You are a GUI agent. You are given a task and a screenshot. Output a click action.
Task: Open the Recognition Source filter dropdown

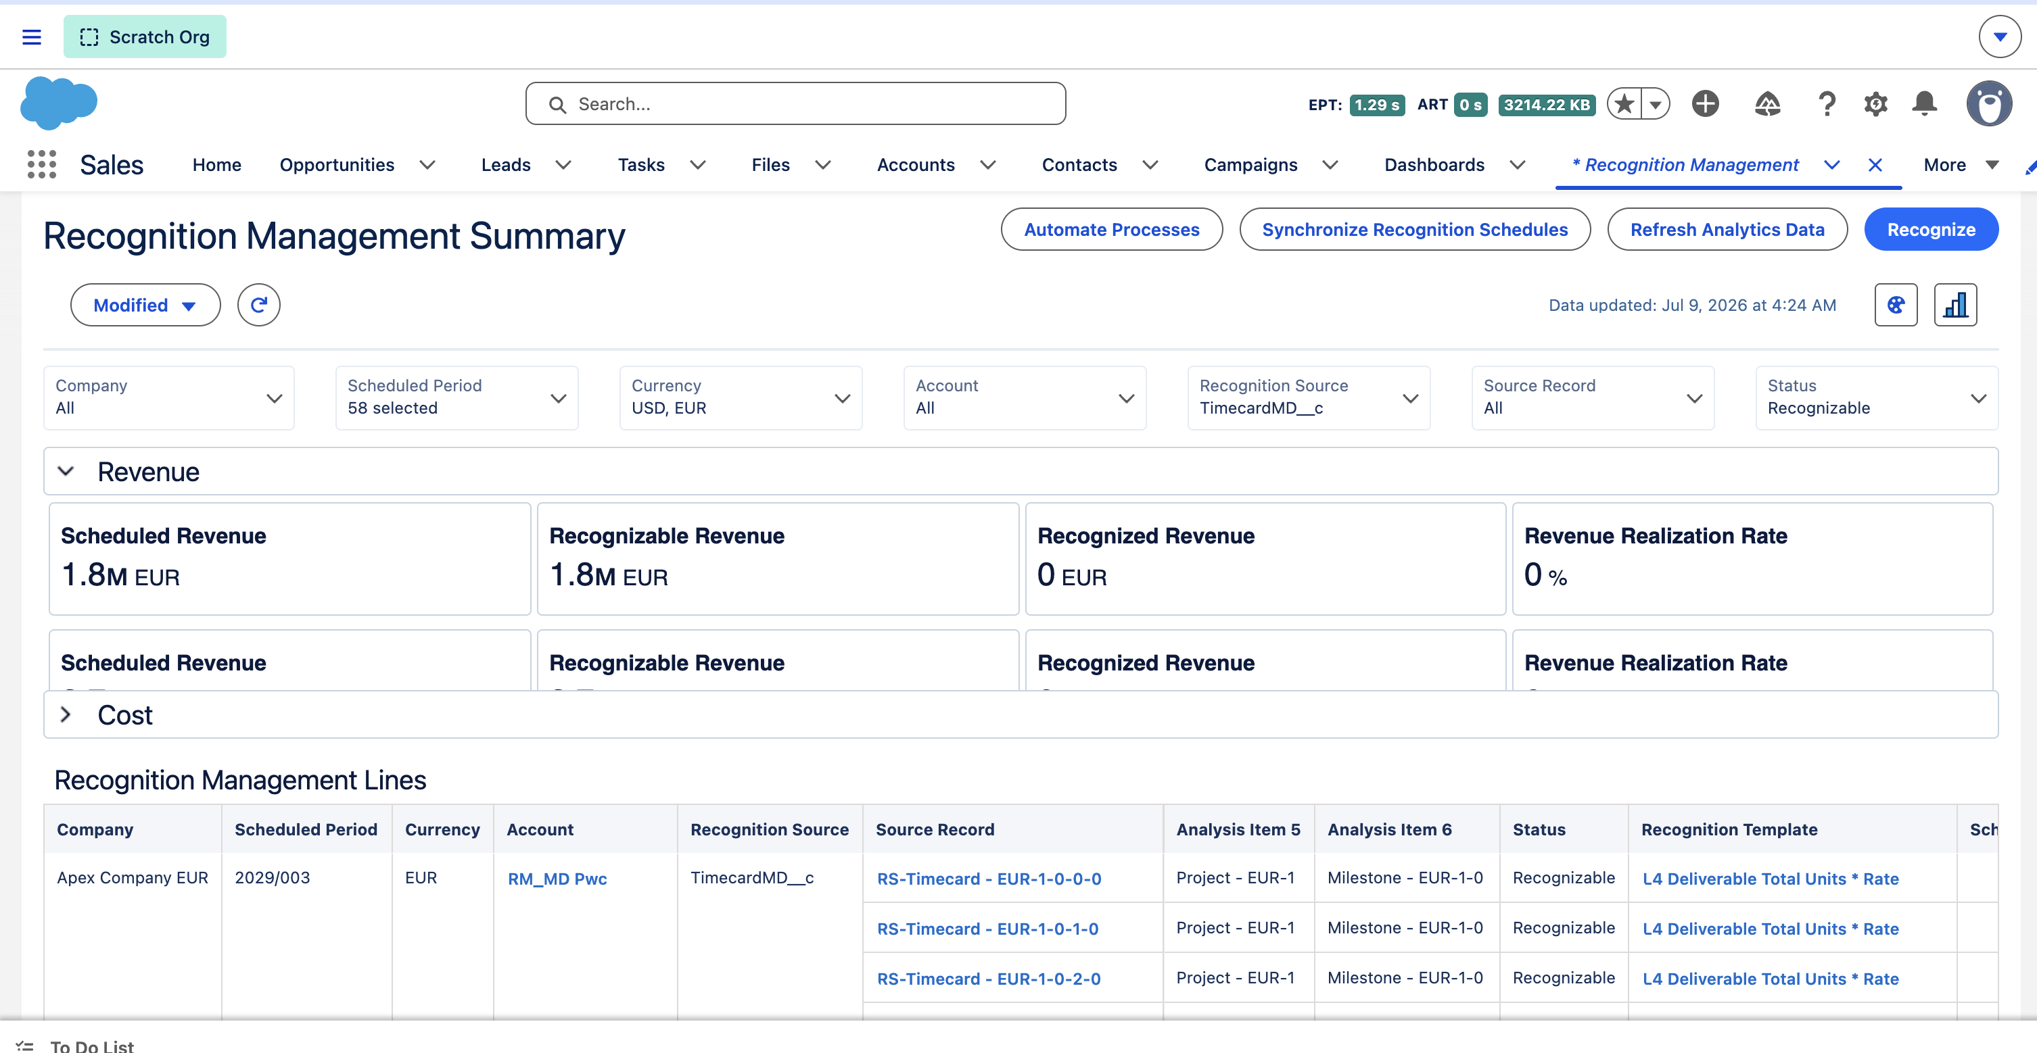[x=1308, y=397]
